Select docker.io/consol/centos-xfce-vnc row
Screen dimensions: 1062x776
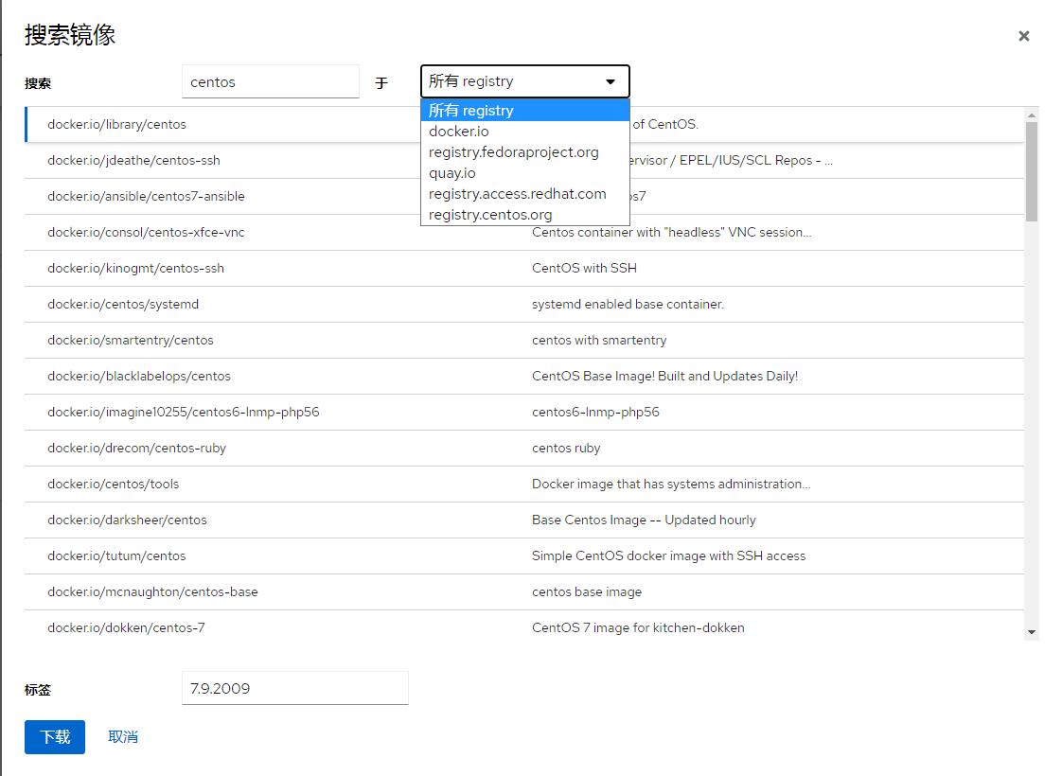coord(524,232)
